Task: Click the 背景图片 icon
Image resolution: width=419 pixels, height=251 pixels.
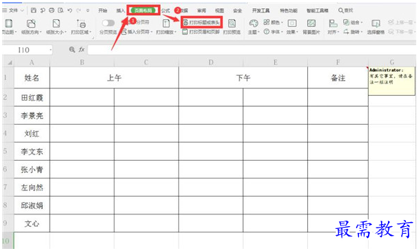Action: click(x=311, y=27)
